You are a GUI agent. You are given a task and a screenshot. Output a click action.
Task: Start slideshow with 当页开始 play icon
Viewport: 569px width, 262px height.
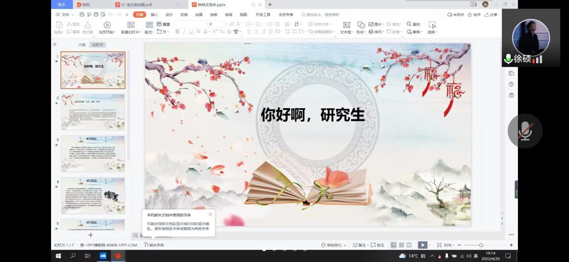click(x=107, y=25)
